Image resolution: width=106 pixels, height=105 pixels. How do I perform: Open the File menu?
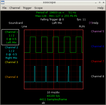[x=5, y=8]
